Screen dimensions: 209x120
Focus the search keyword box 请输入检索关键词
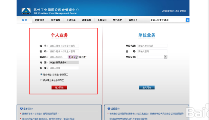(167, 20)
